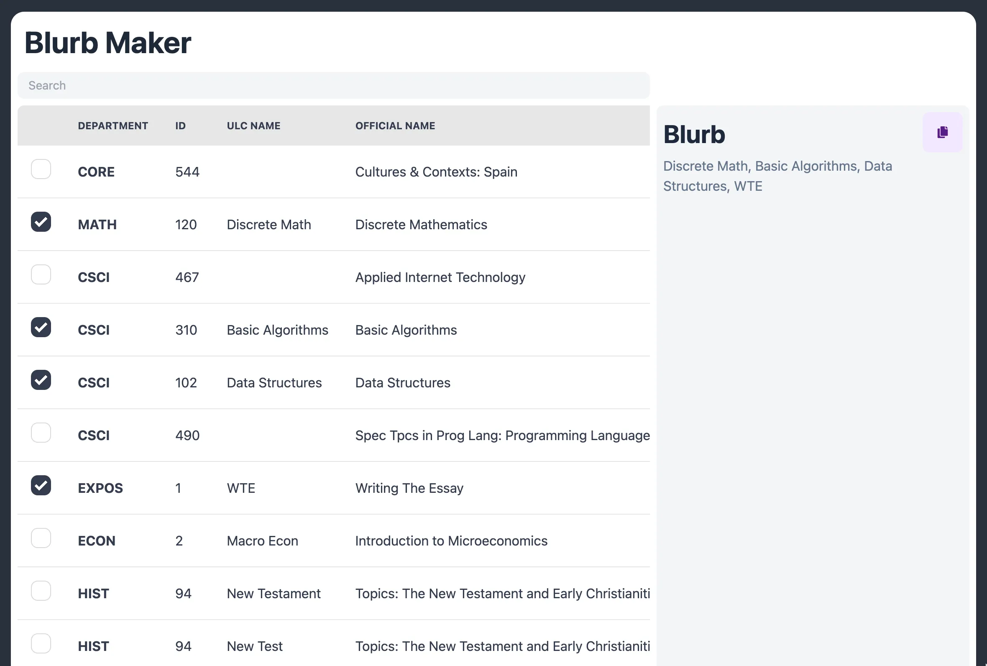The image size is (987, 666).
Task: Check the CSCI 490 Spec Tpcs checkbox
Action: click(41, 433)
